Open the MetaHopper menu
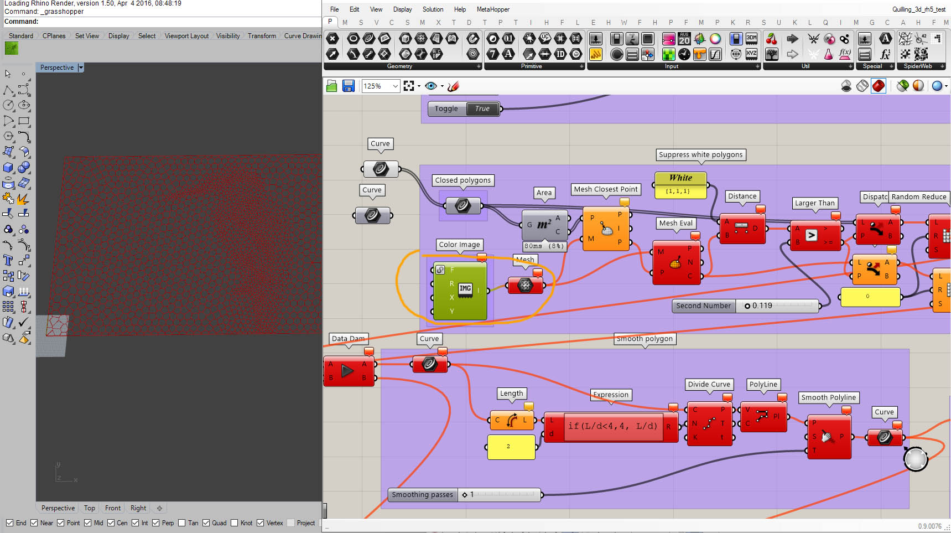This screenshot has height=533, width=951. [x=493, y=9]
